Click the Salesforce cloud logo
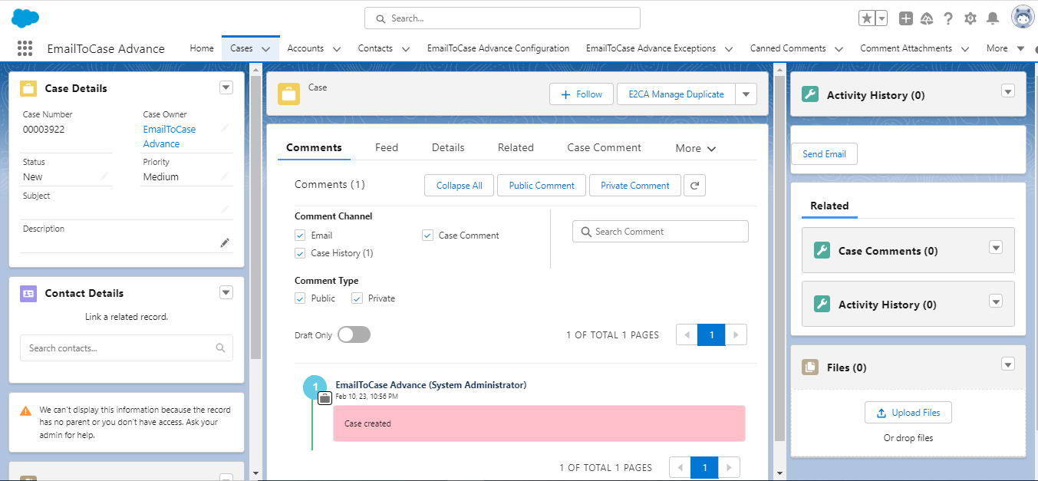Image resolution: width=1038 pixels, height=481 pixels. click(25, 18)
